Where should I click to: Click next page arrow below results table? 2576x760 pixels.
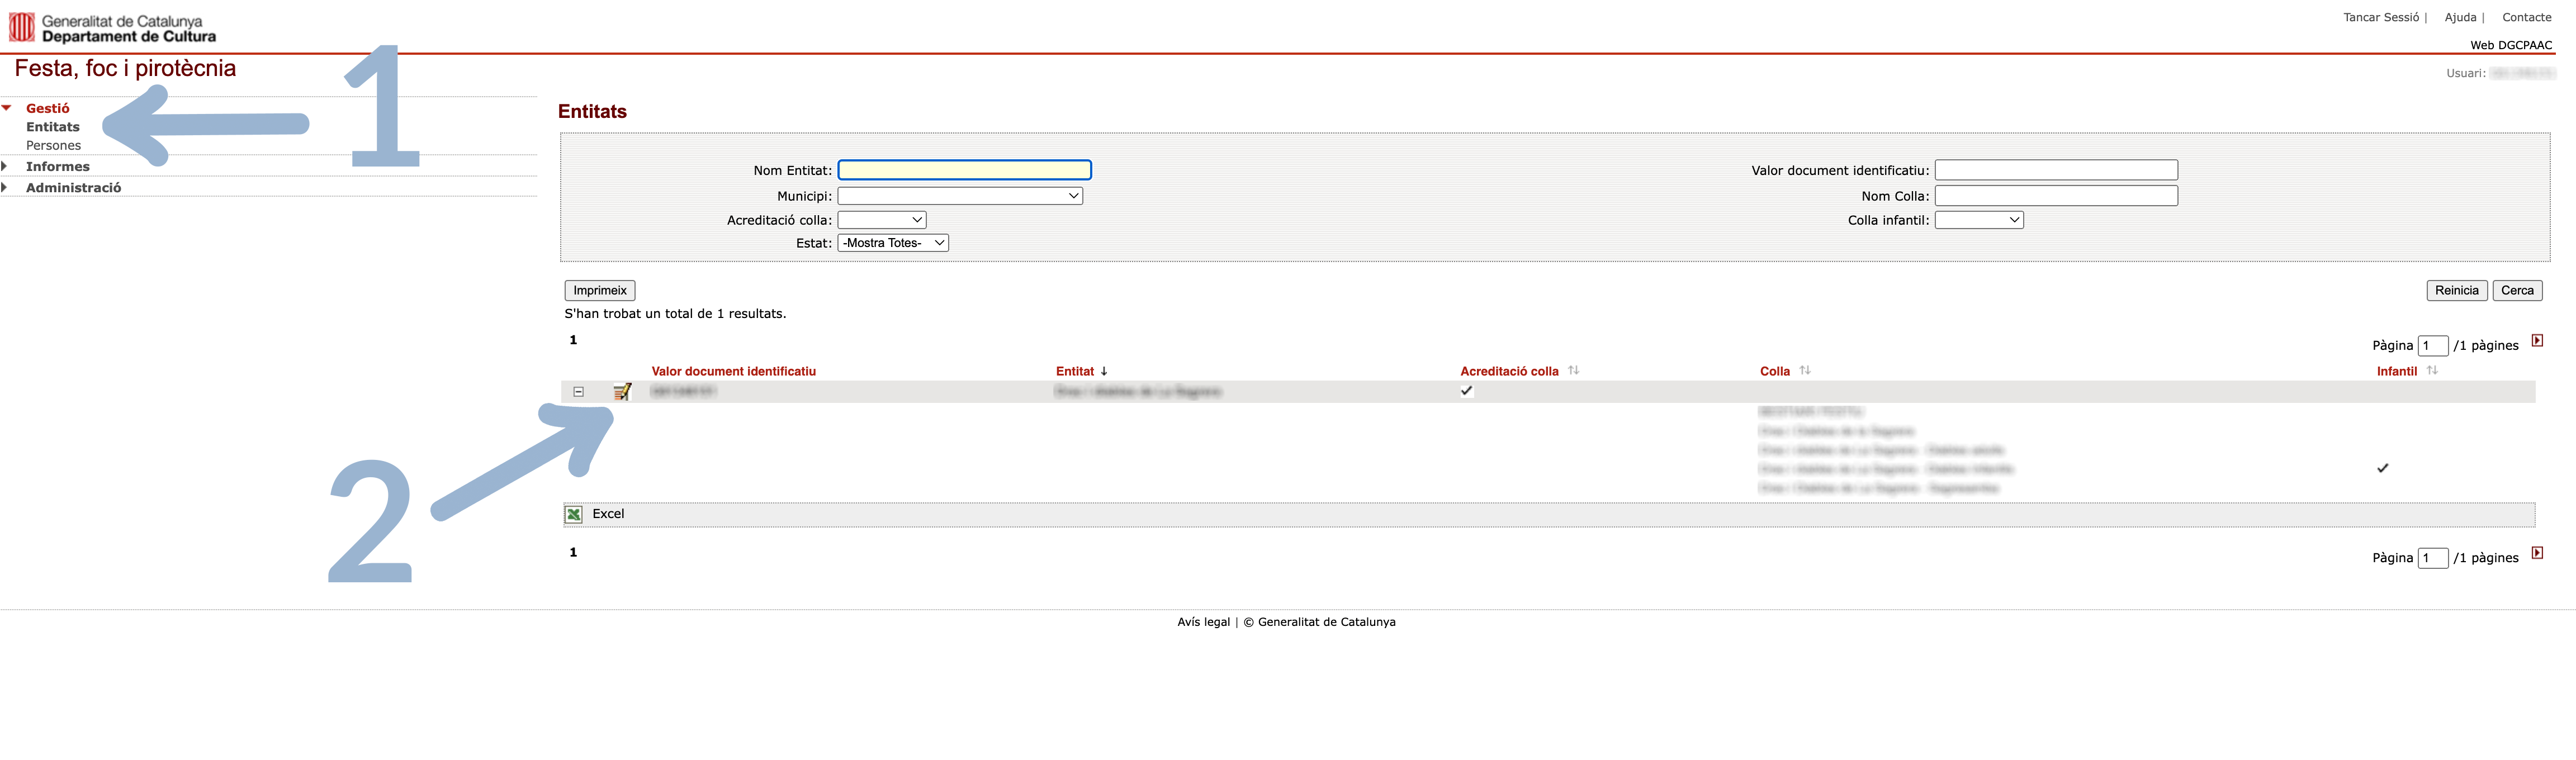(x=2537, y=553)
